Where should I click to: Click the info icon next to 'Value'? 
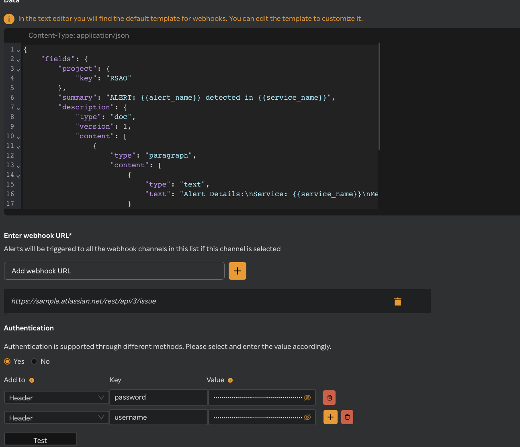[230, 380]
